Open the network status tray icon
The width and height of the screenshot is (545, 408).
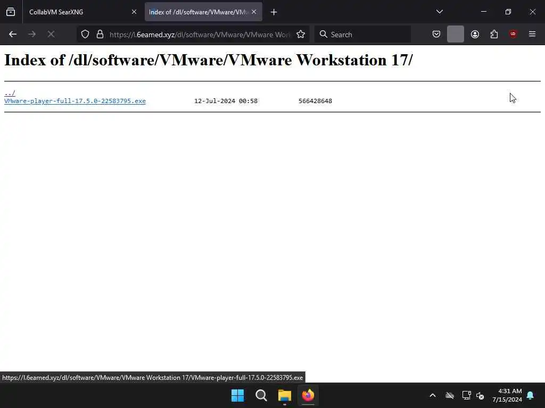pyautogui.click(x=466, y=395)
